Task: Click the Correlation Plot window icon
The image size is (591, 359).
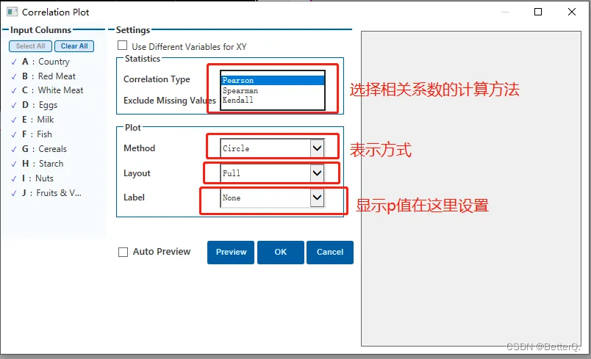Action: [x=12, y=12]
